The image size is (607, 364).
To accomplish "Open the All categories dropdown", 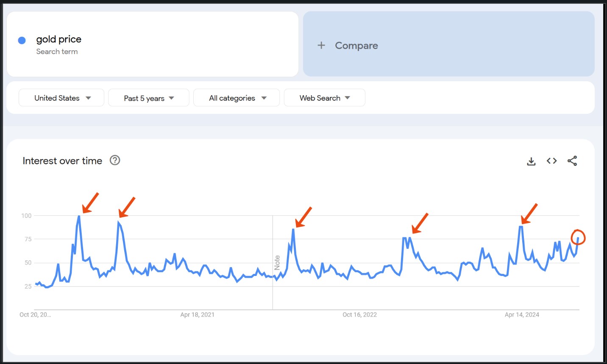I will click(237, 98).
